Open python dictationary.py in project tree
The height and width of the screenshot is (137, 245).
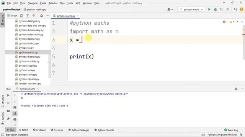coord(31,30)
